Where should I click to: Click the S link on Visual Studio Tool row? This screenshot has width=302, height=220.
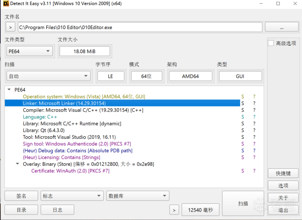click(x=243, y=137)
